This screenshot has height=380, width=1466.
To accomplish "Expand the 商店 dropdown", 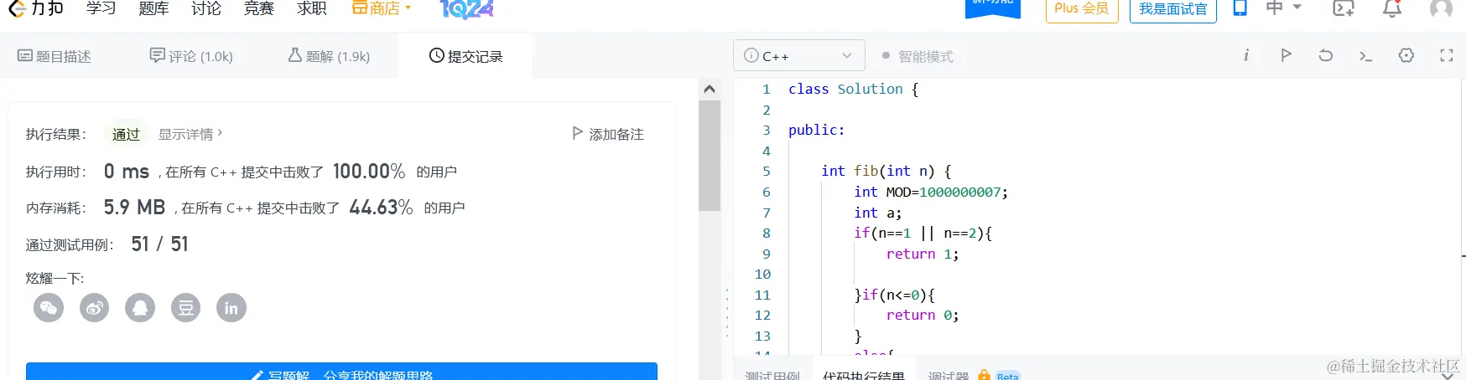I will coord(382,8).
